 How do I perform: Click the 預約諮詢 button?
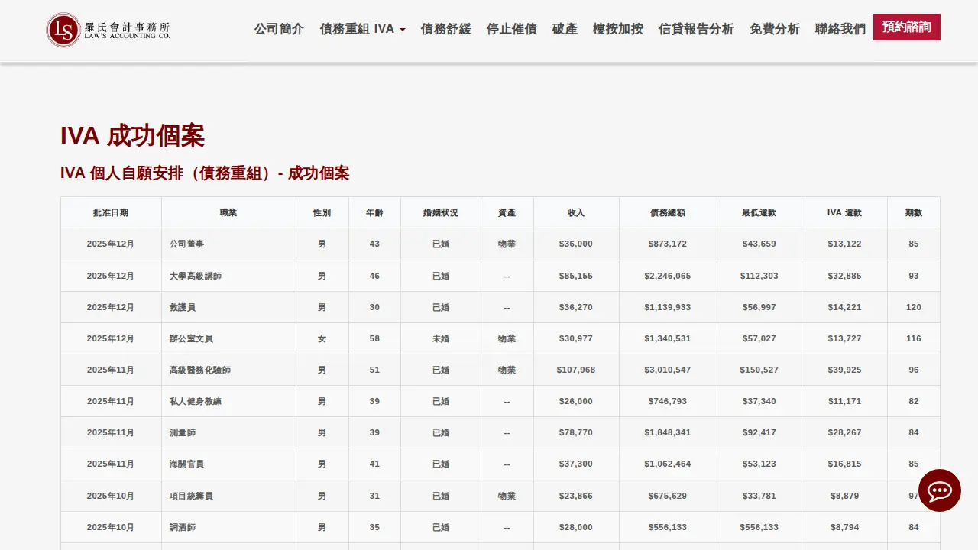click(907, 27)
